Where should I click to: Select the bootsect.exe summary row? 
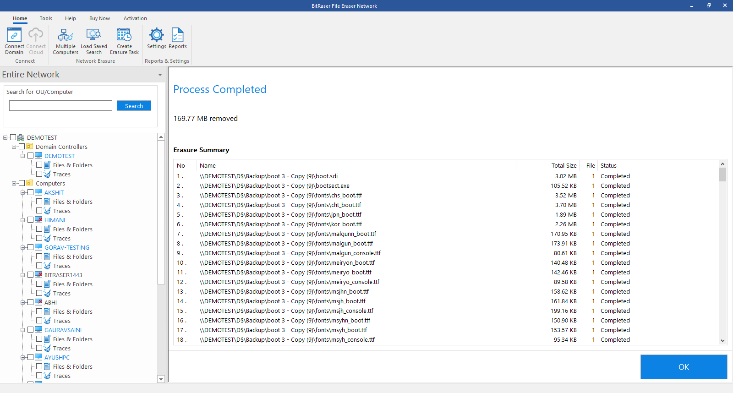(x=446, y=186)
